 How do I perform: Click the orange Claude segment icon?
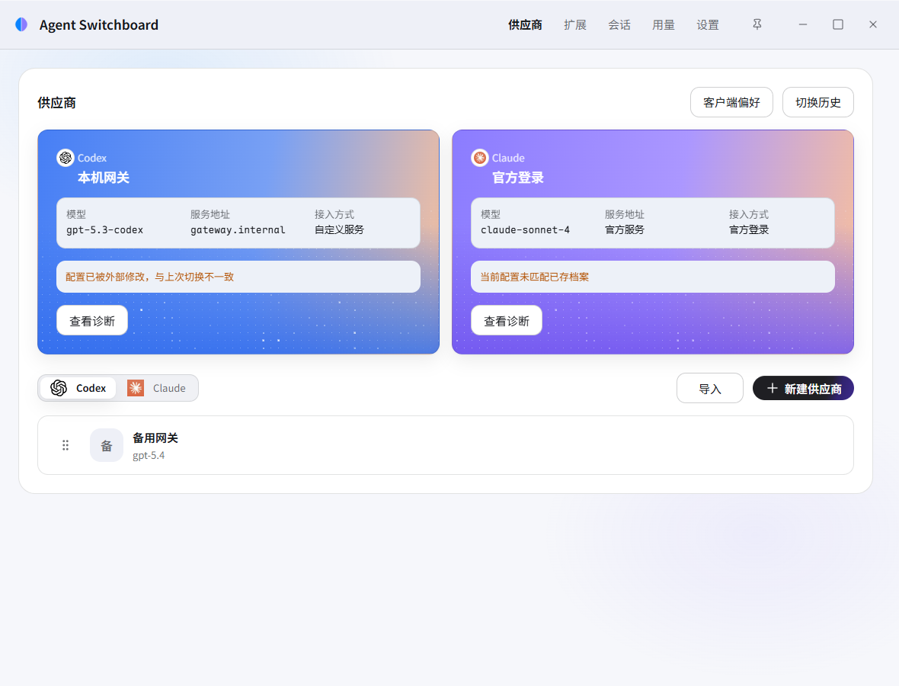click(x=136, y=388)
